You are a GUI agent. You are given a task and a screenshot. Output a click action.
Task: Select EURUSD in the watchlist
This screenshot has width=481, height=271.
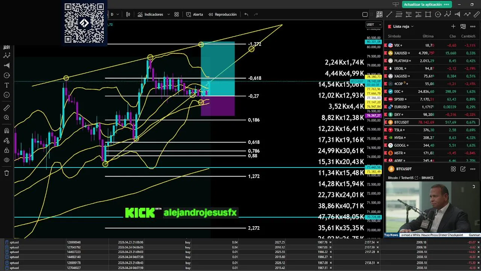tap(431, 107)
